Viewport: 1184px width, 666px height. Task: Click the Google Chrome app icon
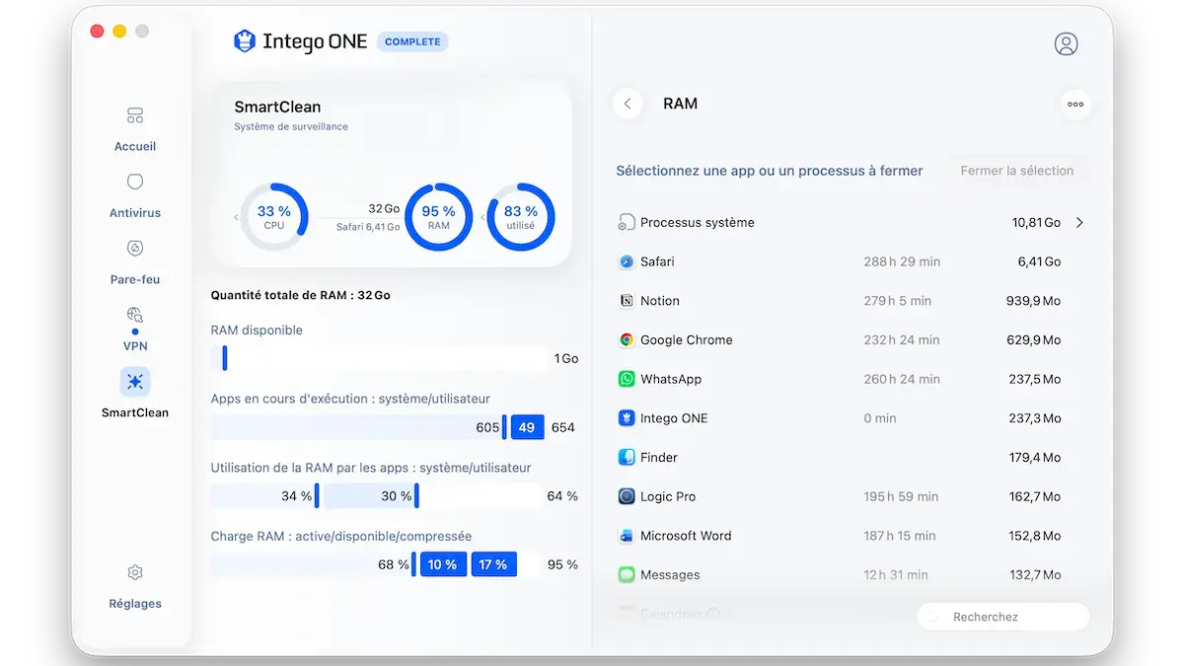[626, 339]
